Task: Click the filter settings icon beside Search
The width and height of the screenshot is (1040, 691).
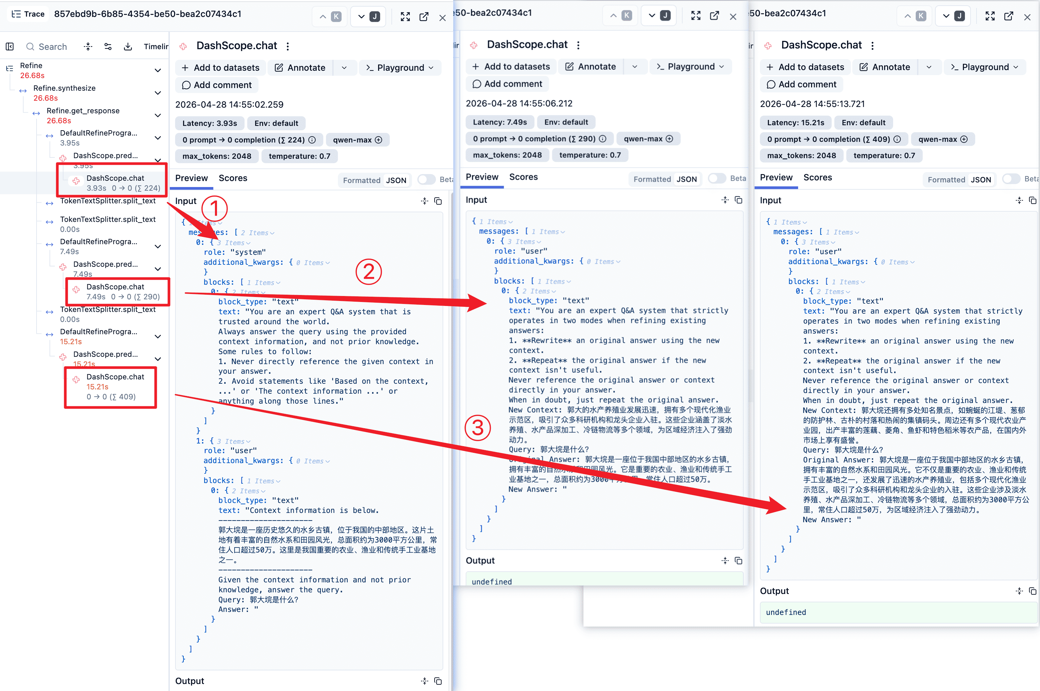Action: (108, 46)
